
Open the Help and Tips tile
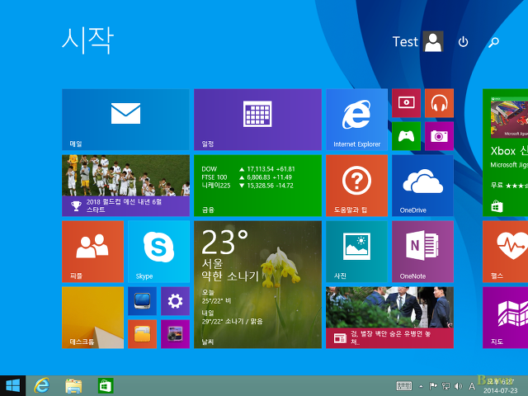[x=356, y=185]
